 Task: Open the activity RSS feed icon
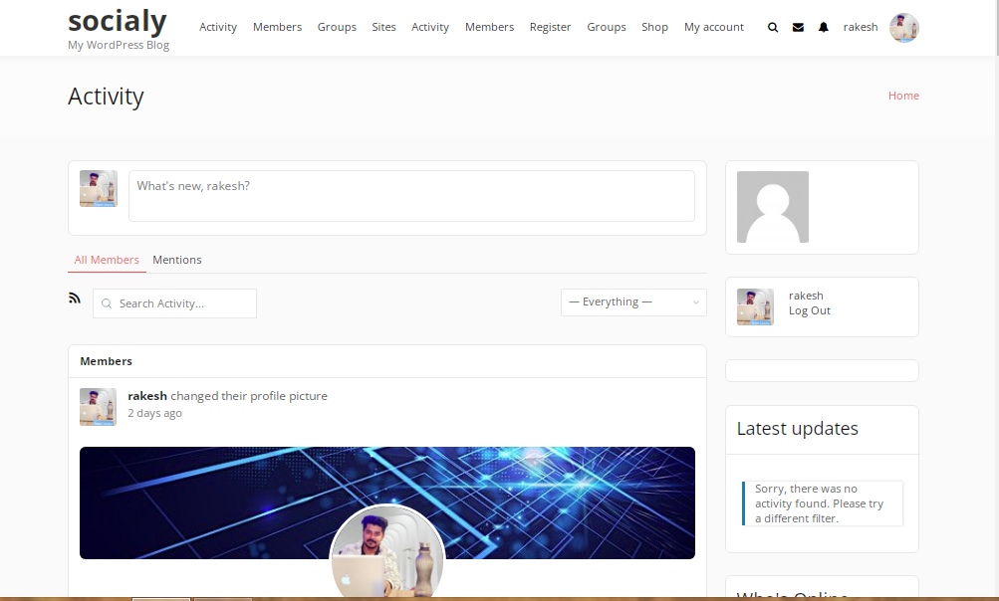pyautogui.click(x=75, y=297)
